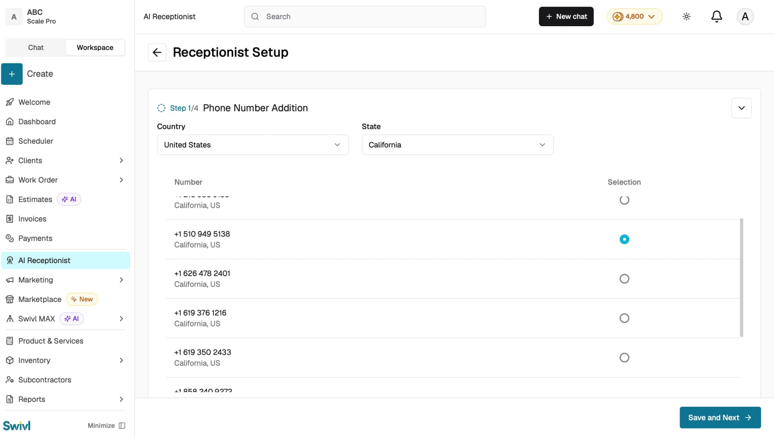
Task: Open the Dashboard menu item
Action: (66, 121)
